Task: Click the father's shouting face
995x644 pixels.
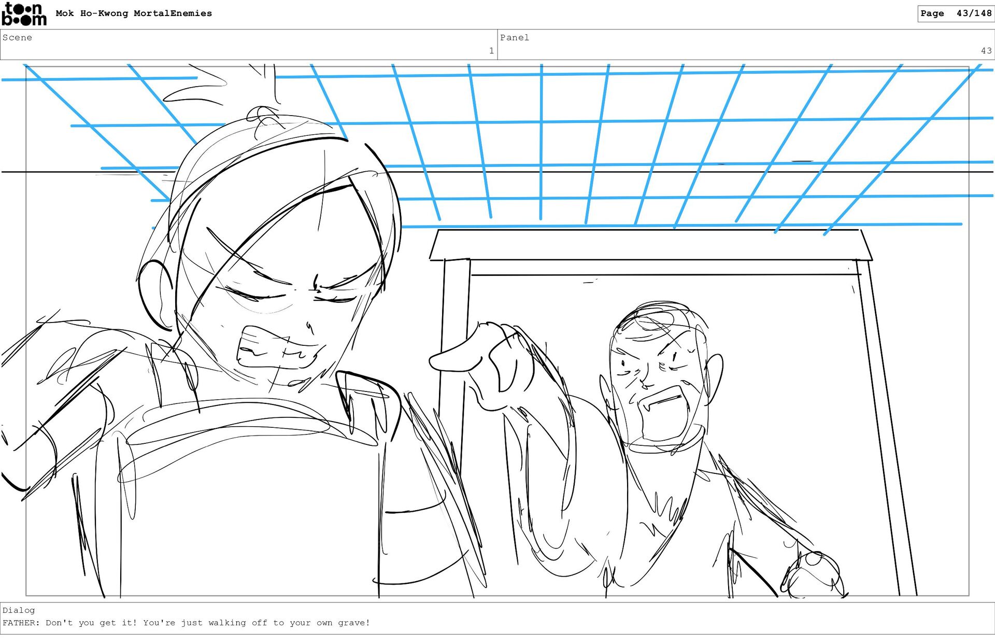Action: 656,381
